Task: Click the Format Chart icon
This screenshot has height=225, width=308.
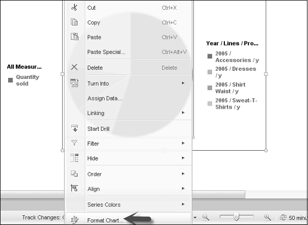Action: [74, 220]
